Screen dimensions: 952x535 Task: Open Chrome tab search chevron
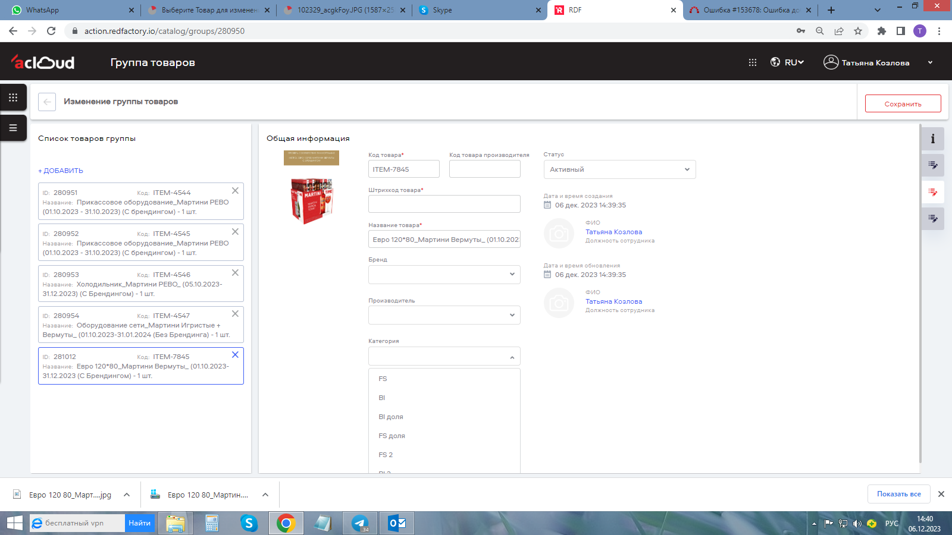(877, 10)
